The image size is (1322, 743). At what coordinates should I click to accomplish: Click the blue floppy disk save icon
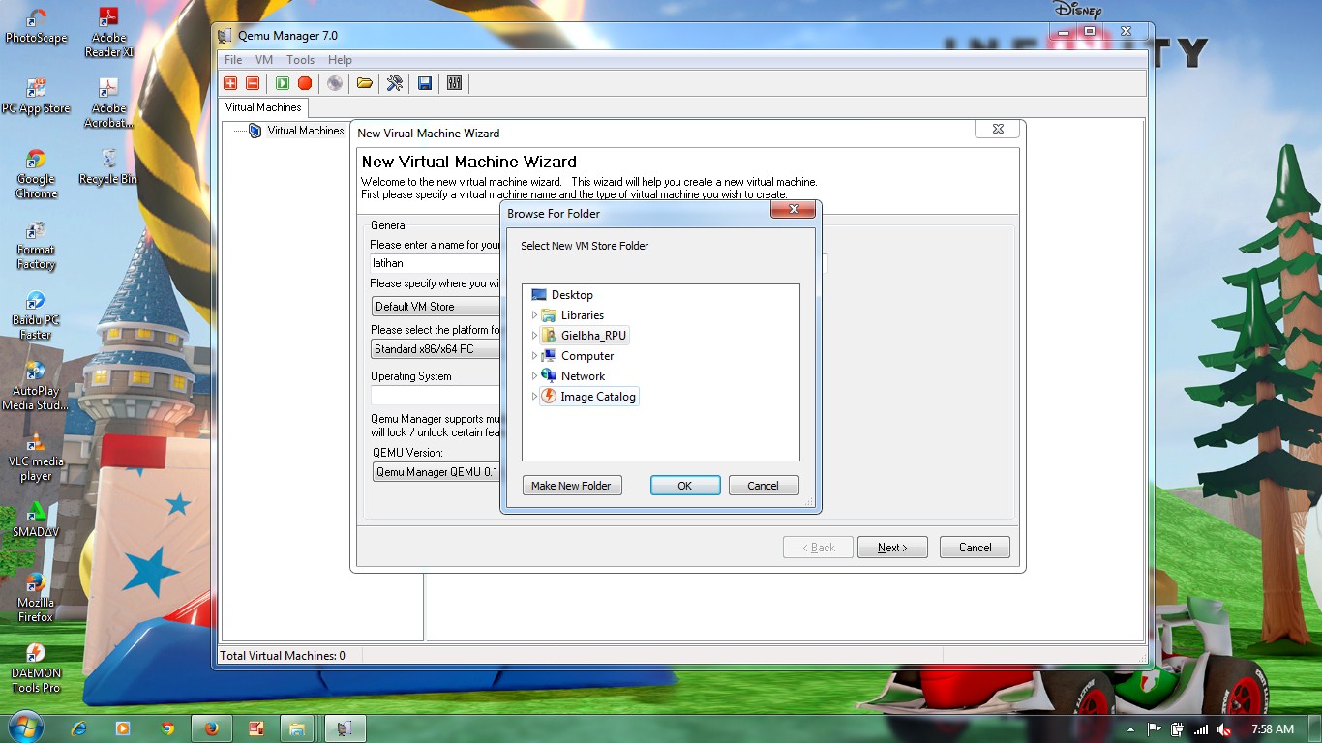(x=425, y=83)
